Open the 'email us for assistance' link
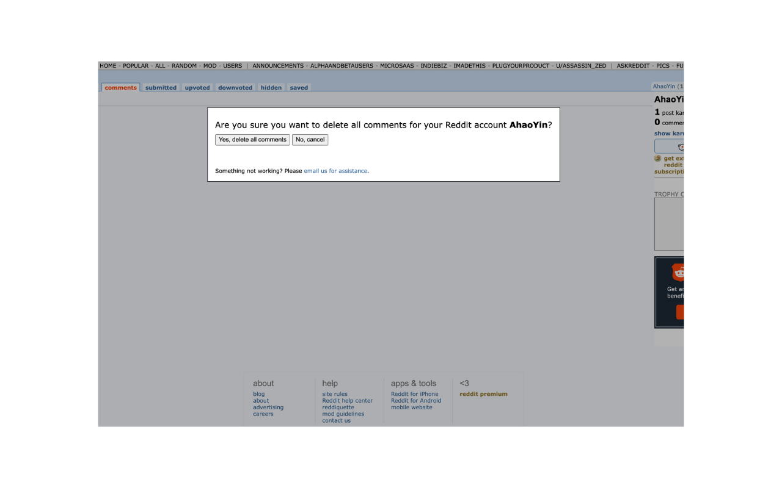Image resolution: width=782 pixels, height=488 pixels. point(336,171)
